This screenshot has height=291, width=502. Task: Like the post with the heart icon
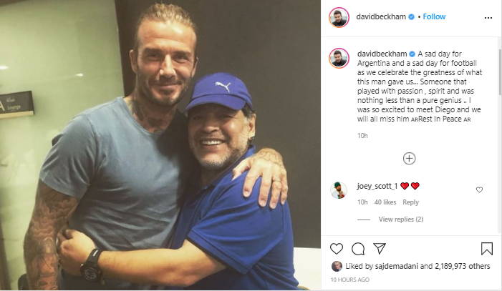pyautogui.click(x=337, y=248)
